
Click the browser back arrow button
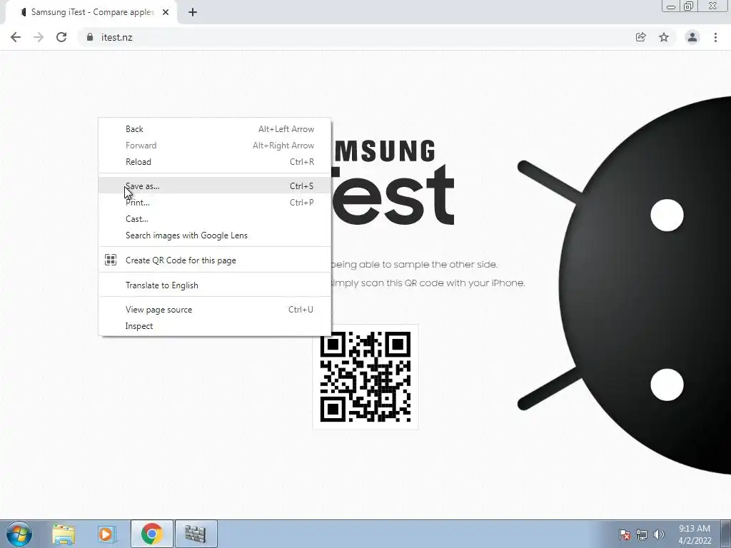click(x=16, y=37)
